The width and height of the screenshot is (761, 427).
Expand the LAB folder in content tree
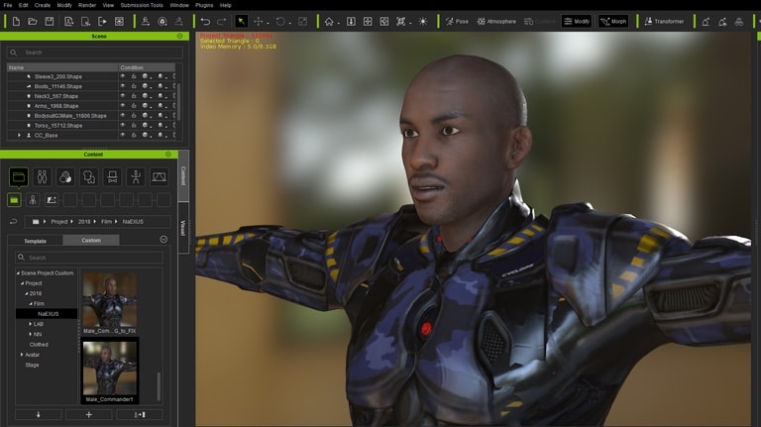click(x=30, y=324)
